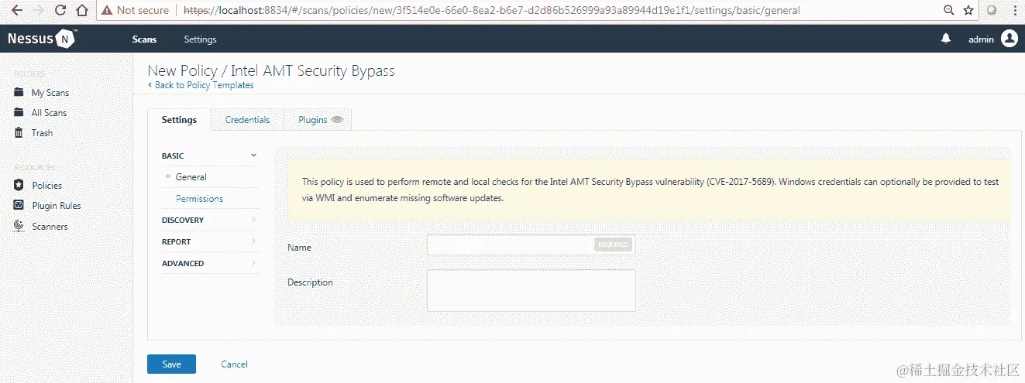Click the Save button
The width and height of the screenshot is (1025, 383).
point(171,364)
